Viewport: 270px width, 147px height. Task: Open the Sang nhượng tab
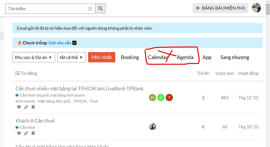(235, 57)
